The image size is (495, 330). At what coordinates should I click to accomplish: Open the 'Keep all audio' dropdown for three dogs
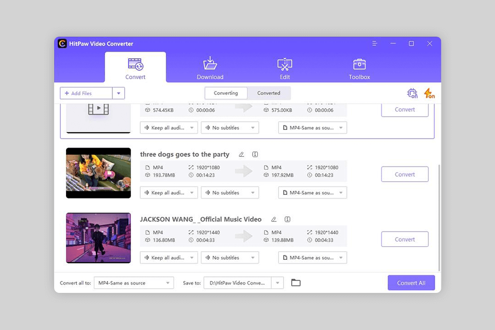click(169, 192)
